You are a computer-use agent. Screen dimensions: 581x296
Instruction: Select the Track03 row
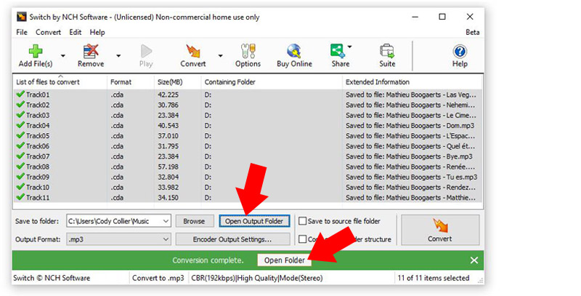[x=248, y=116]
